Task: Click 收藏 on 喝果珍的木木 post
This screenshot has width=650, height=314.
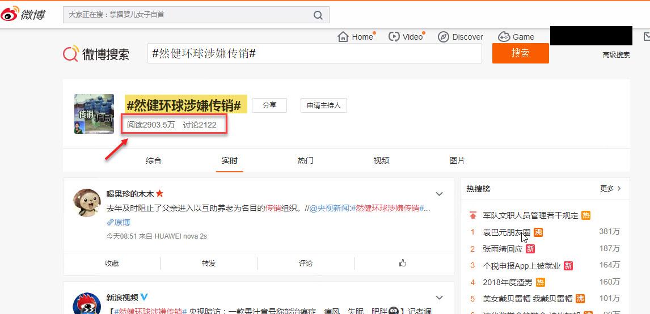Action: coord(112,264)
